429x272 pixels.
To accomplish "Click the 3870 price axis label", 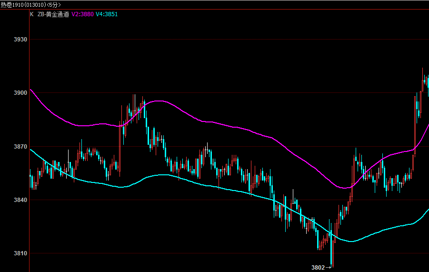I will coord(20,147).
